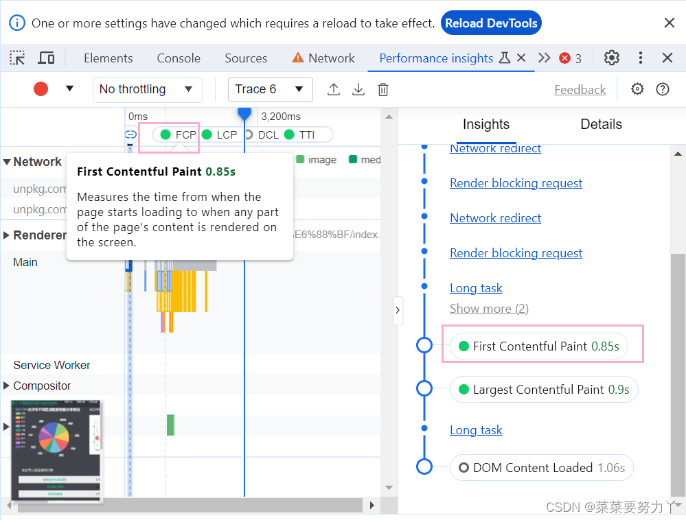Open the DevTools three-dot customize menu

[x=641, y=58]
